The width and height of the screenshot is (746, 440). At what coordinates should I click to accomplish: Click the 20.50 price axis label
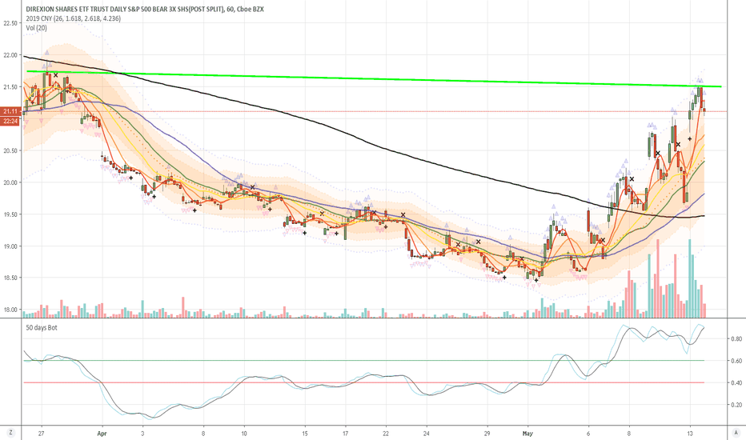pyautogui.click(x=10, y=150)
